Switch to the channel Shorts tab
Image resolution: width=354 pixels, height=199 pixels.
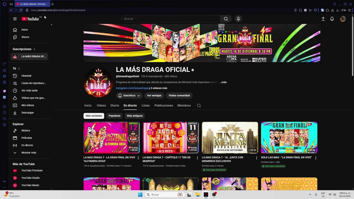coord(115,106)
